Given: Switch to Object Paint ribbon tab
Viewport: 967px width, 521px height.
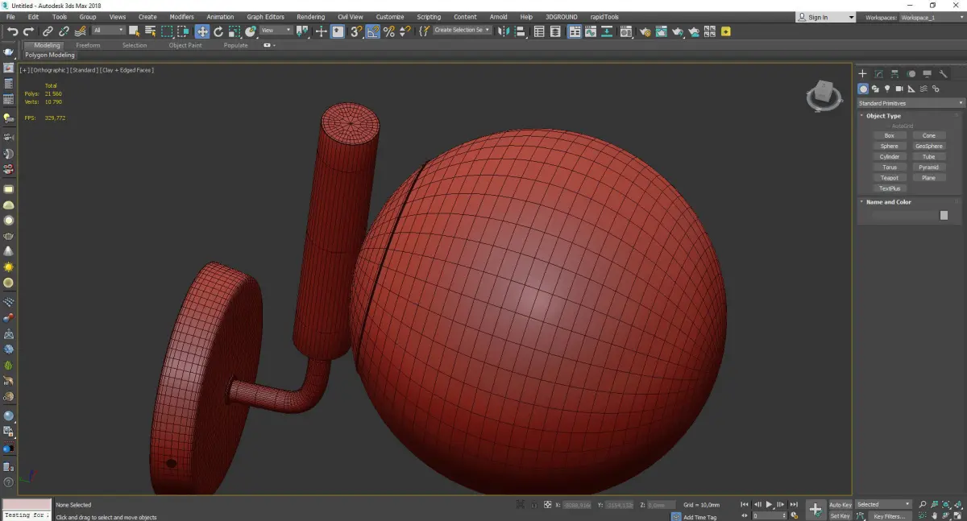Looking at the screenshot, I should point(185,45).
